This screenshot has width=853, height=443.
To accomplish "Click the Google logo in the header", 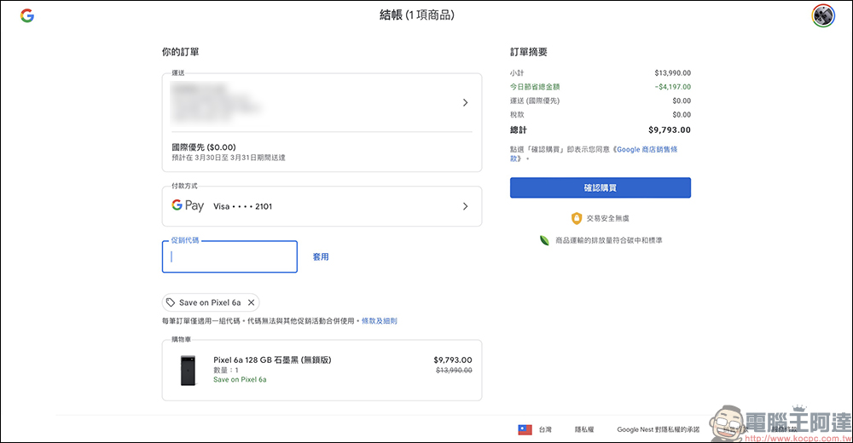I will pos(27,15).
